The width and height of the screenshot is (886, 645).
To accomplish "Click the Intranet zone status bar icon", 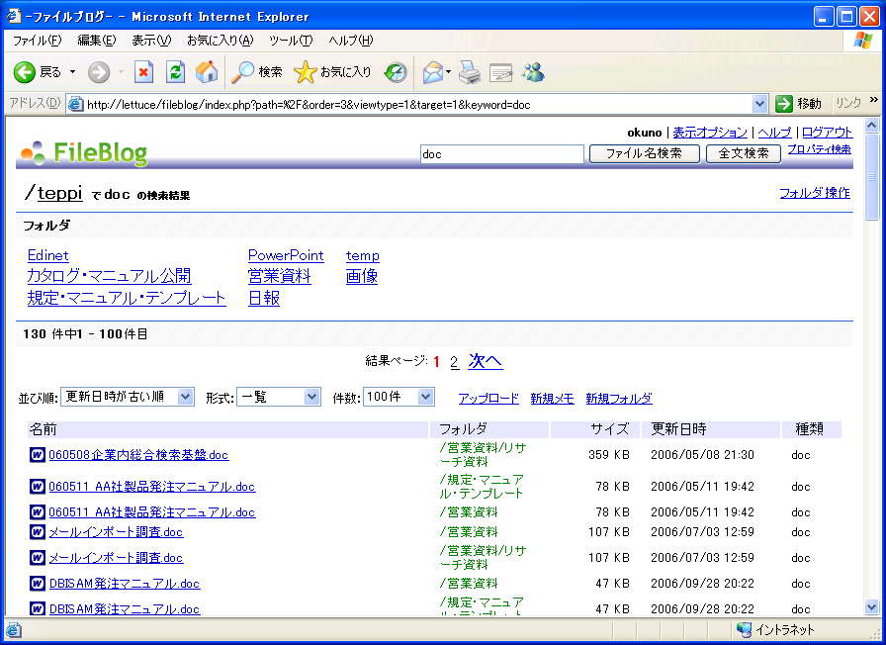I will coord(745,629).
